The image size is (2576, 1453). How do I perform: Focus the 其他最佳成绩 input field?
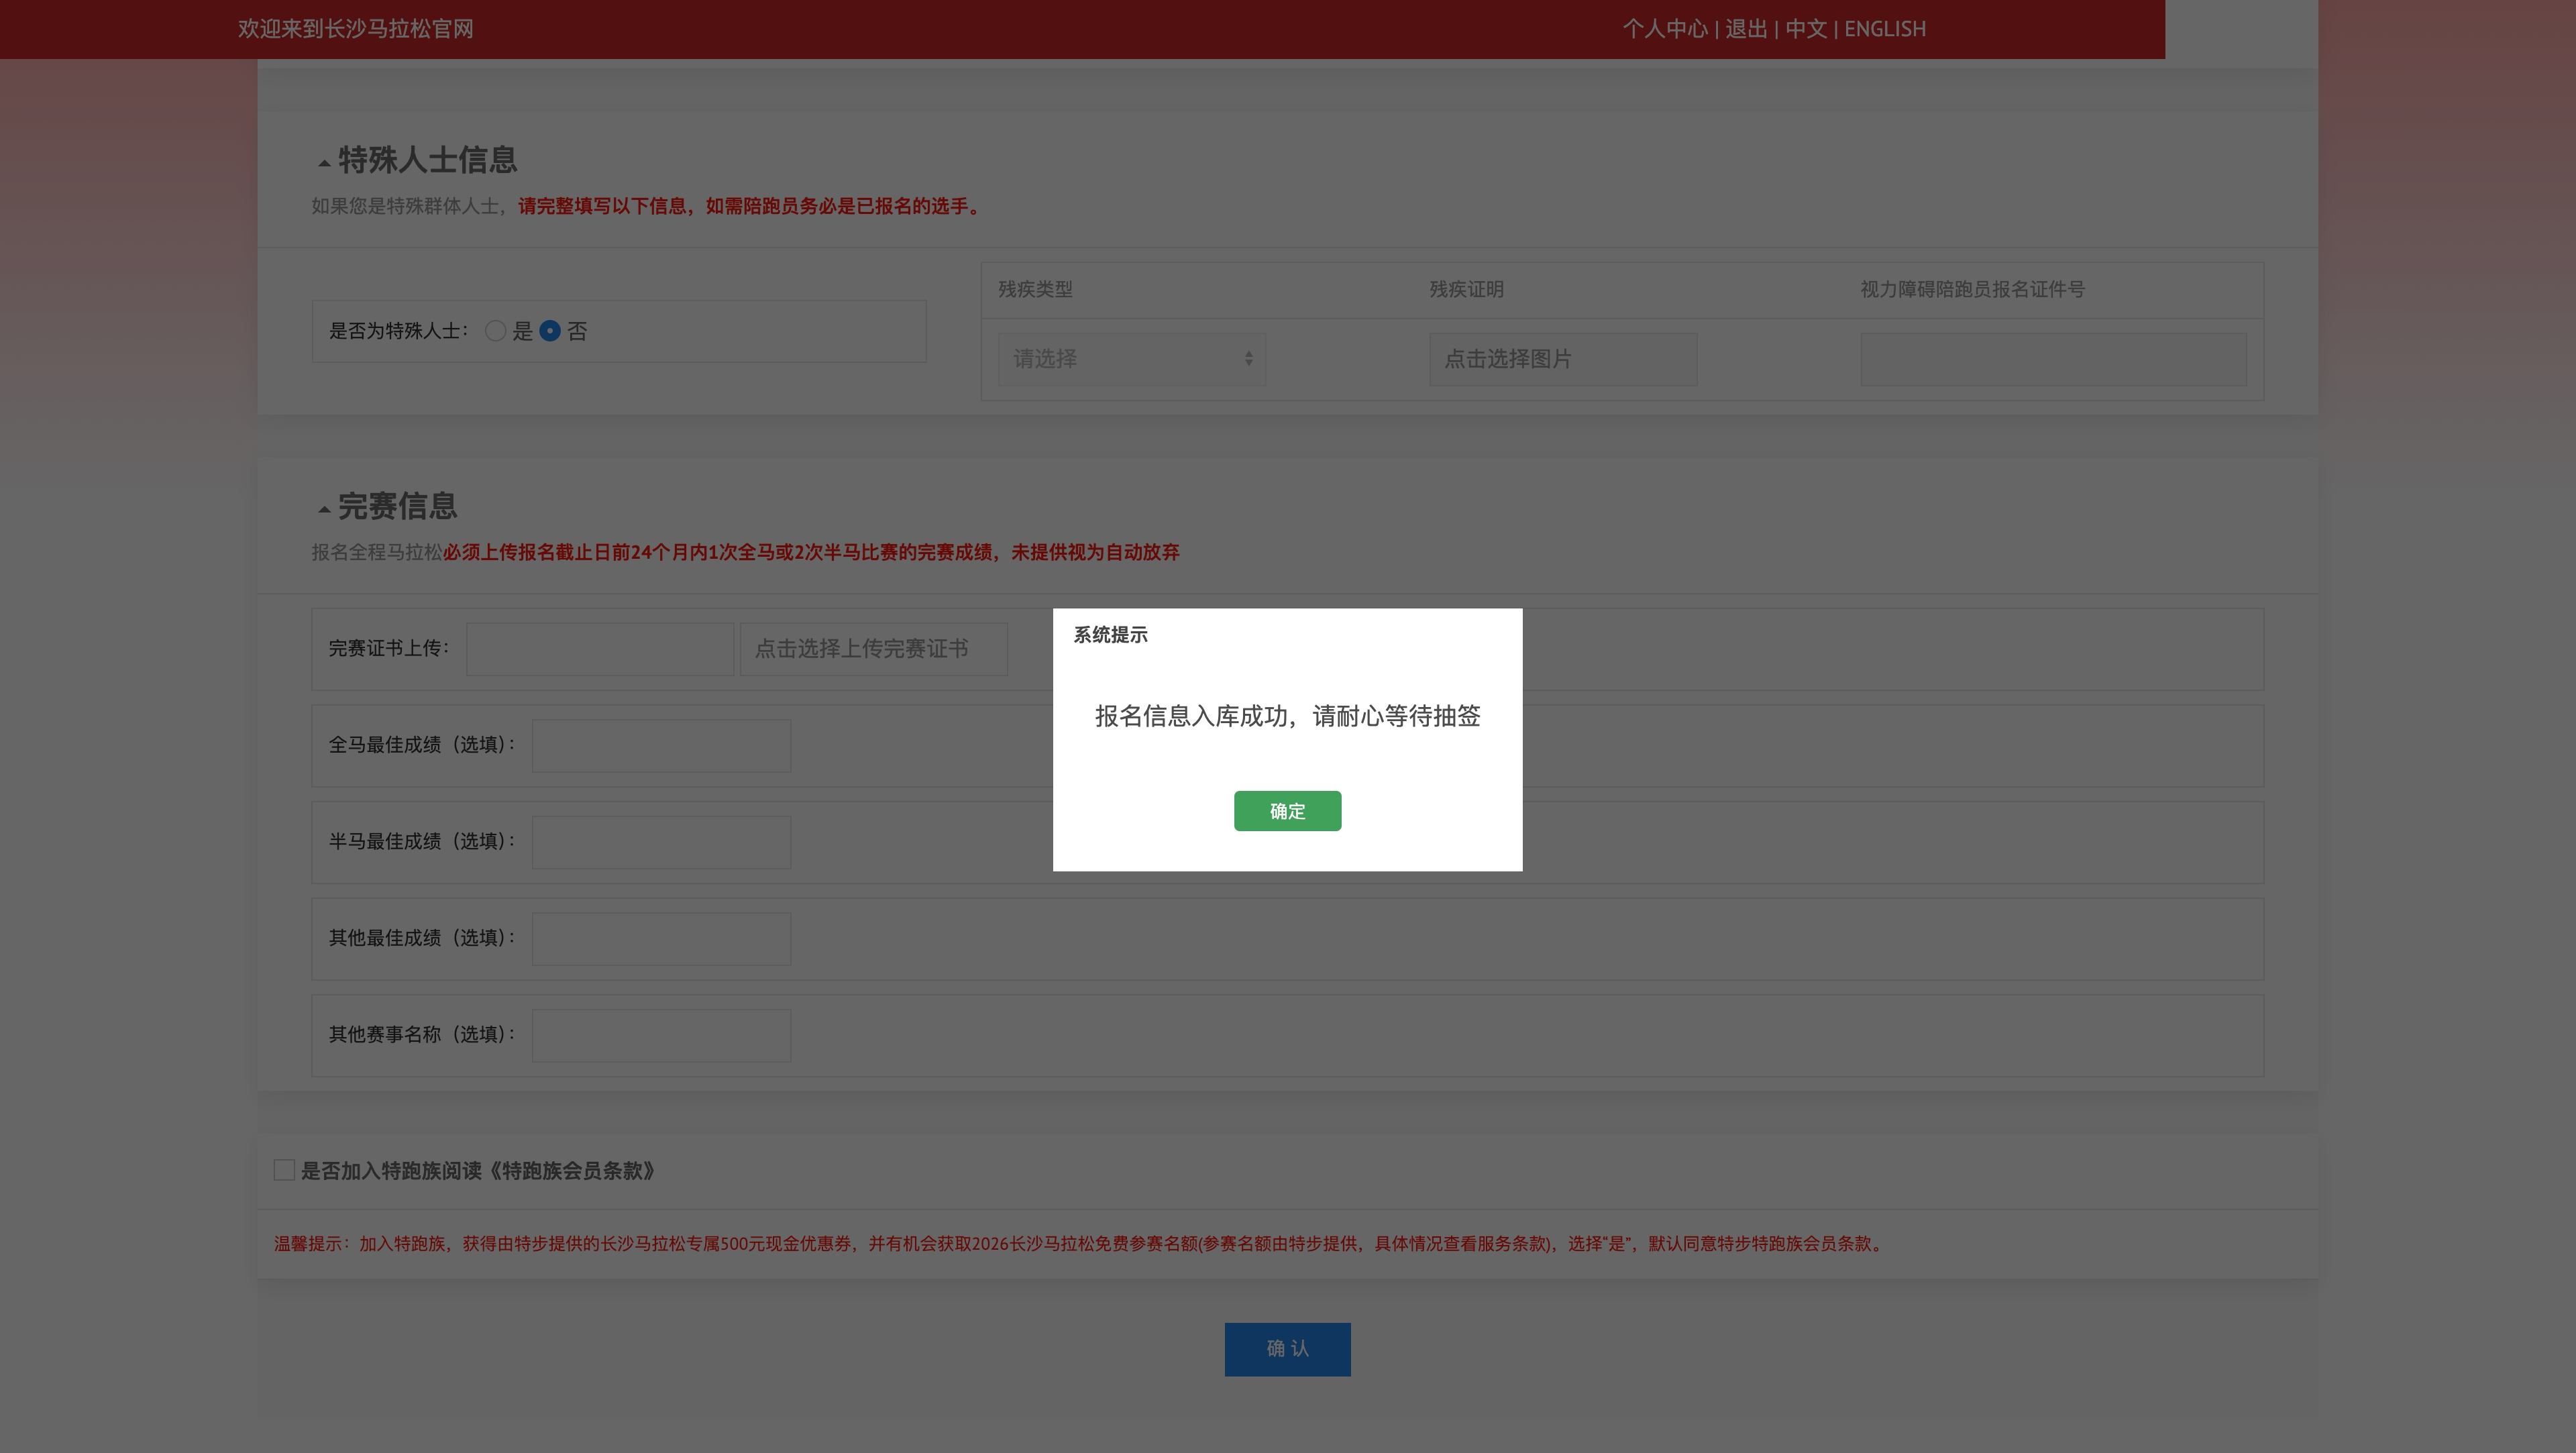point(661,939)
